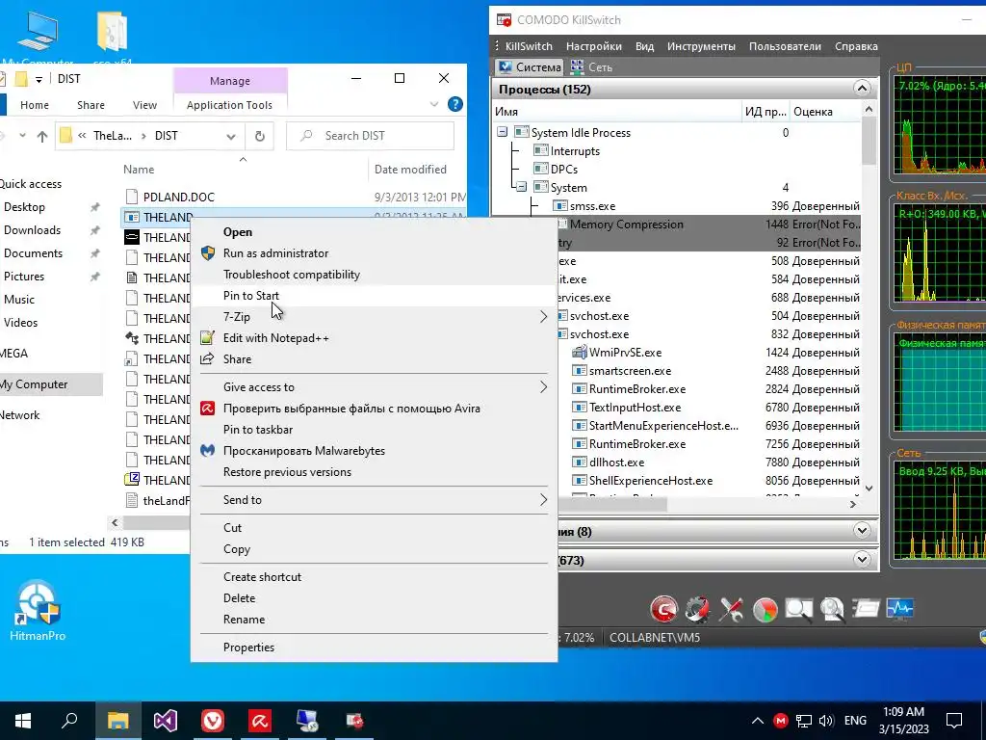Click the red Comodo C icon in KillSwitch toolbar

point(664,609)
